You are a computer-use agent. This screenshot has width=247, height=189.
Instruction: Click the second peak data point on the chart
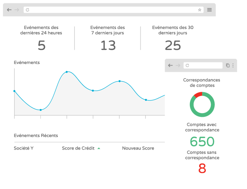coord(119,81)
